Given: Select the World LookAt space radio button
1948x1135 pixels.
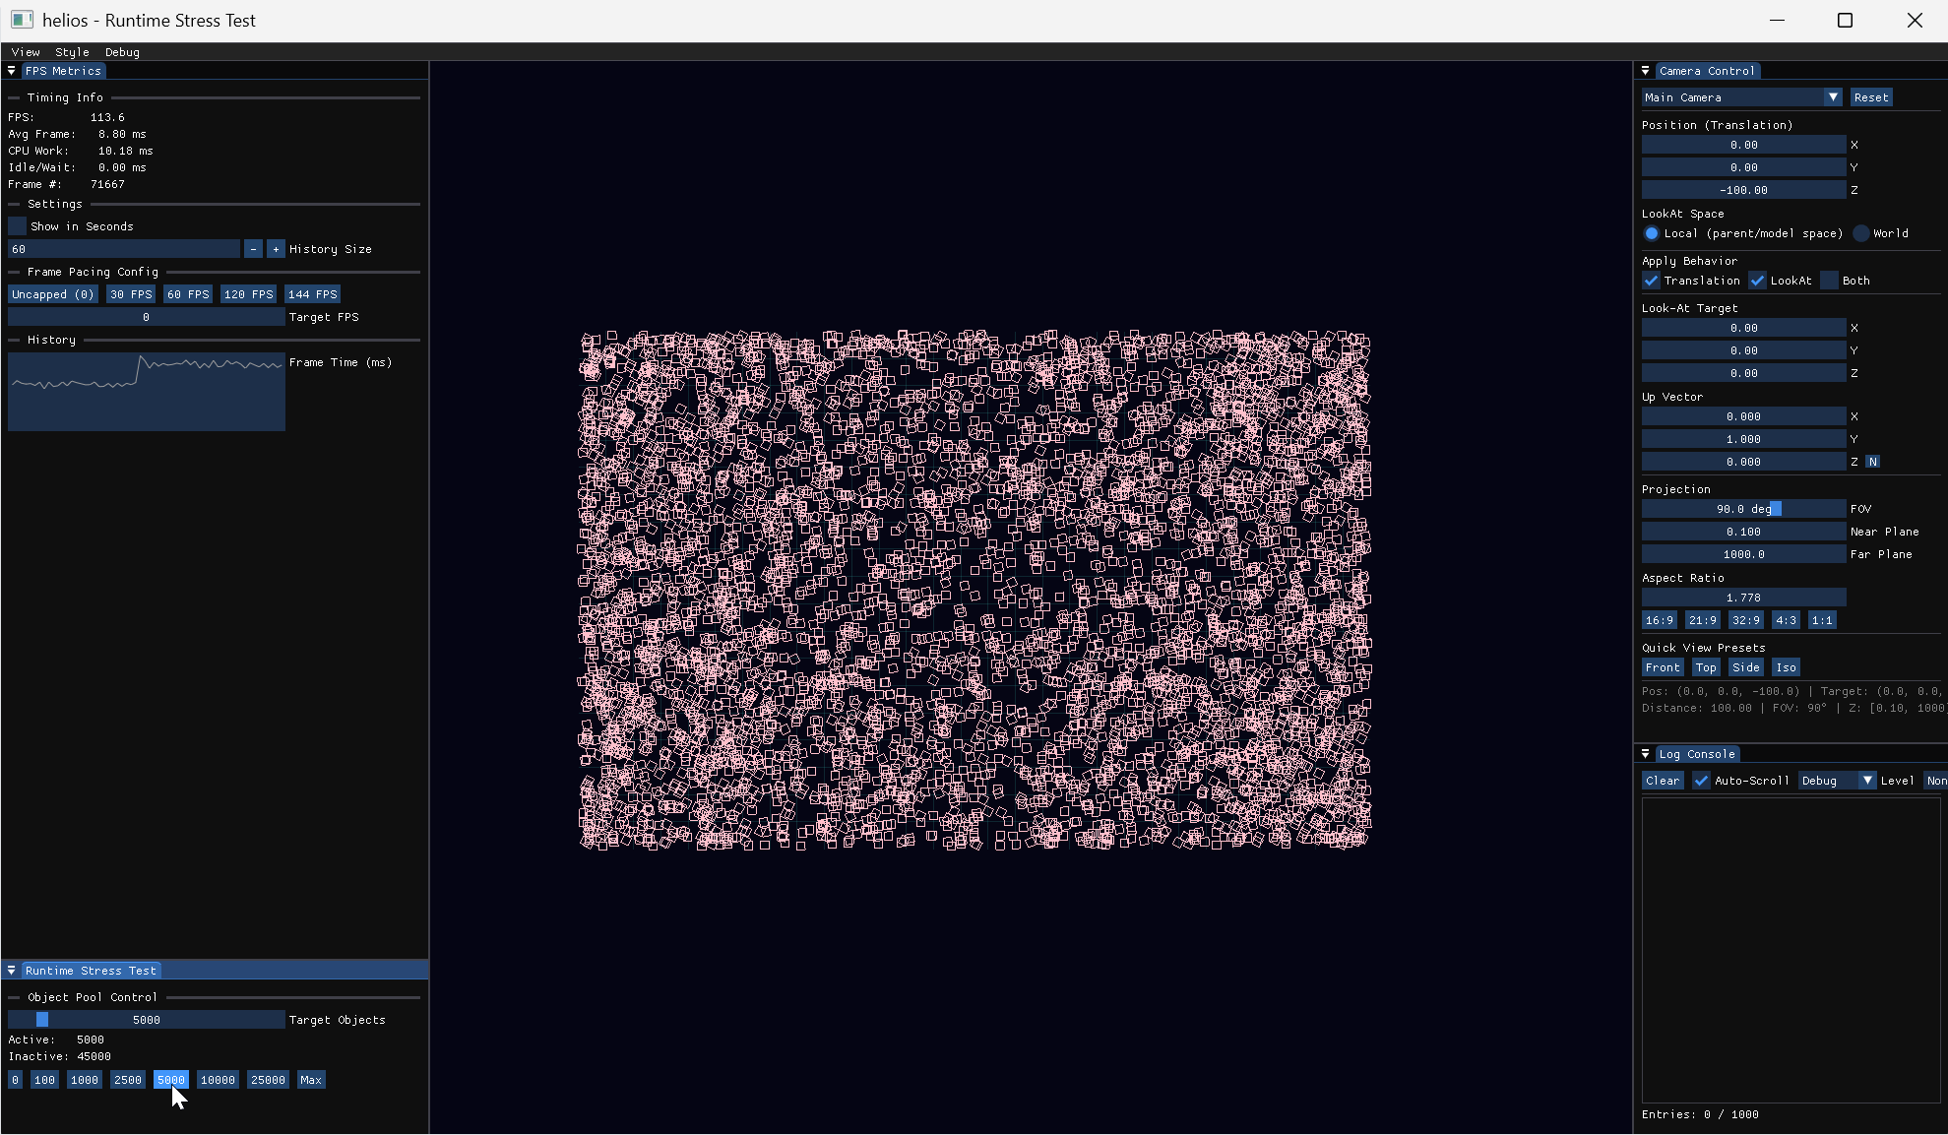Looking at the screenshot, I should pos(1860,233).
